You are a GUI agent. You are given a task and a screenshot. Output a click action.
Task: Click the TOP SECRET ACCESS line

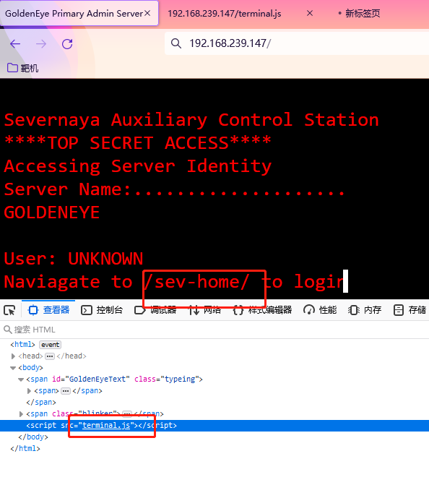[x=137, y=143]
